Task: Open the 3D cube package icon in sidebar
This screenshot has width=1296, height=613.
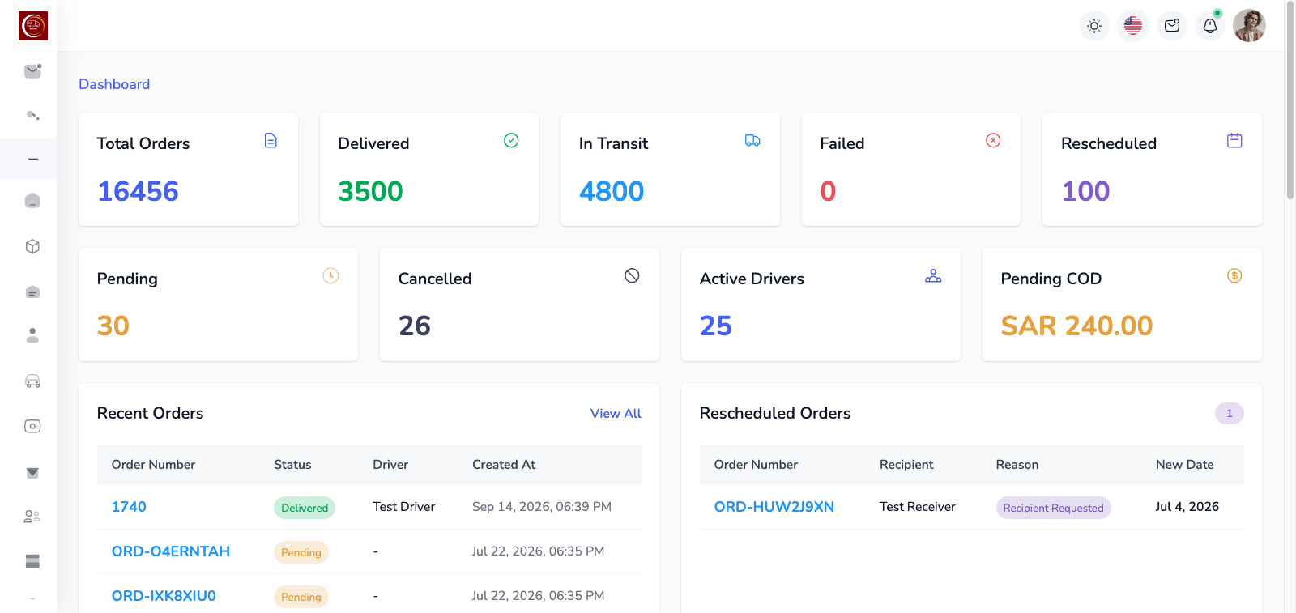Action: pyautogui.click(x=32, y=246)
